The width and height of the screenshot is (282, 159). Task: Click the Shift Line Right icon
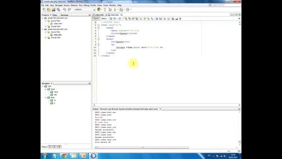(x=160, y=19)
